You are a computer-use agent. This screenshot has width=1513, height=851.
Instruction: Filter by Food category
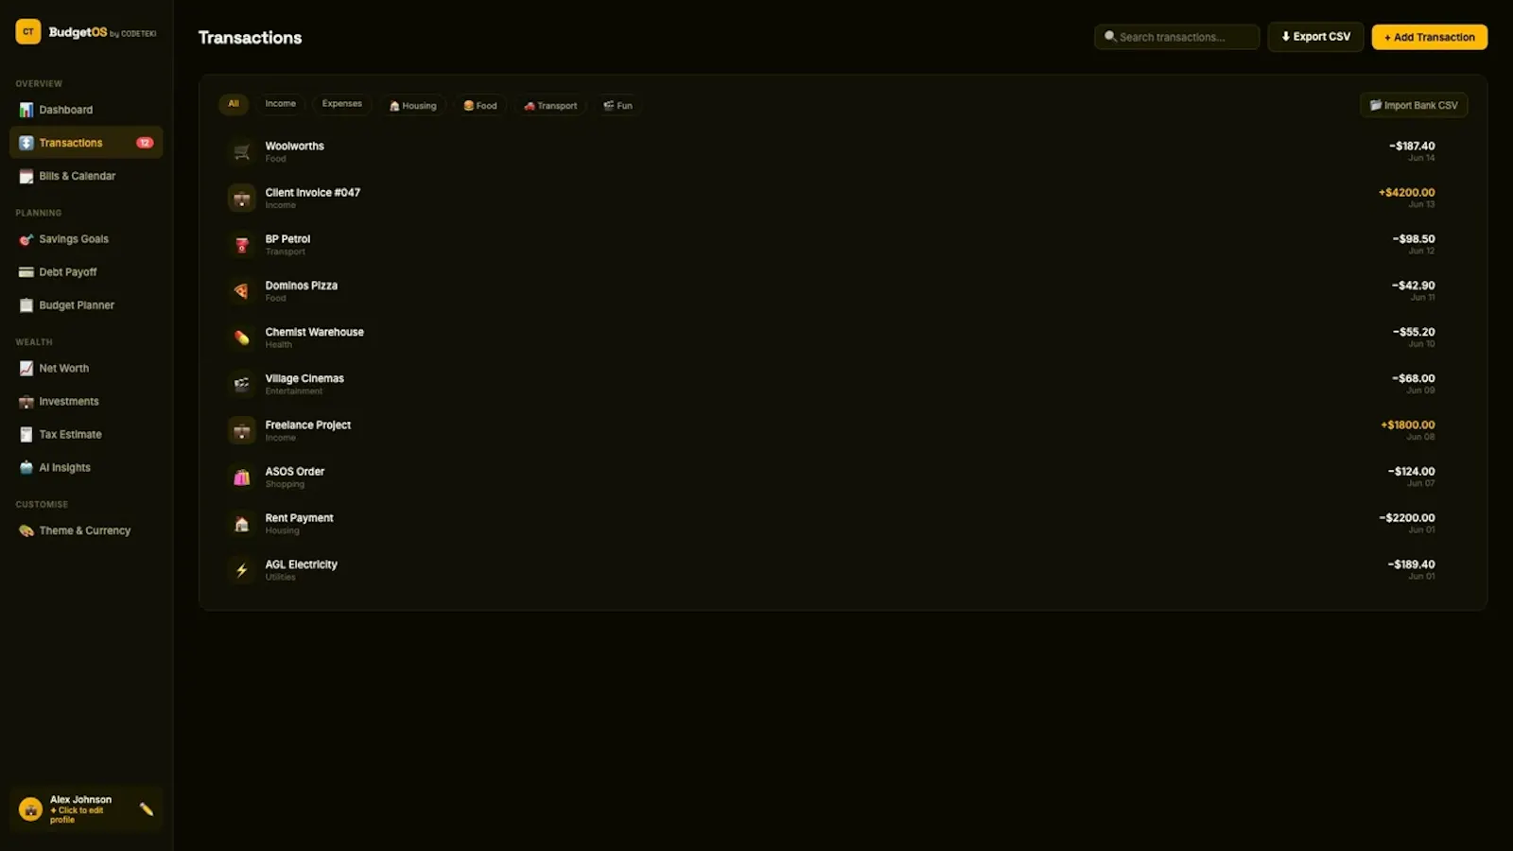[479, 105]
